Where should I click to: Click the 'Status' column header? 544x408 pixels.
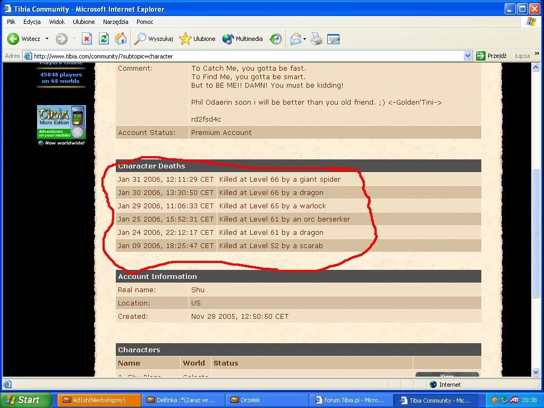(226, 363)
